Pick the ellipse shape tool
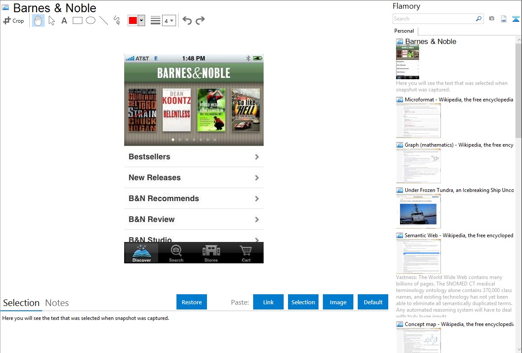Screen dimensions: 522x353 pyautogui.click(x=91, y=20)
